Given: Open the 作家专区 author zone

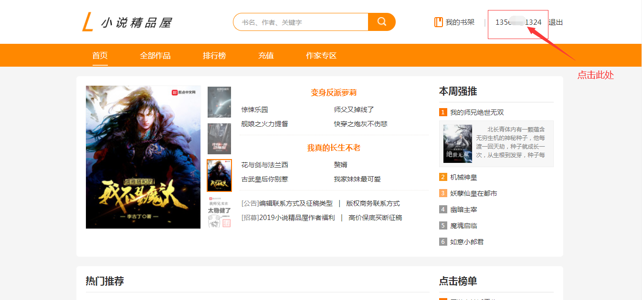Looking at the screenshot, I should (321, 56).
